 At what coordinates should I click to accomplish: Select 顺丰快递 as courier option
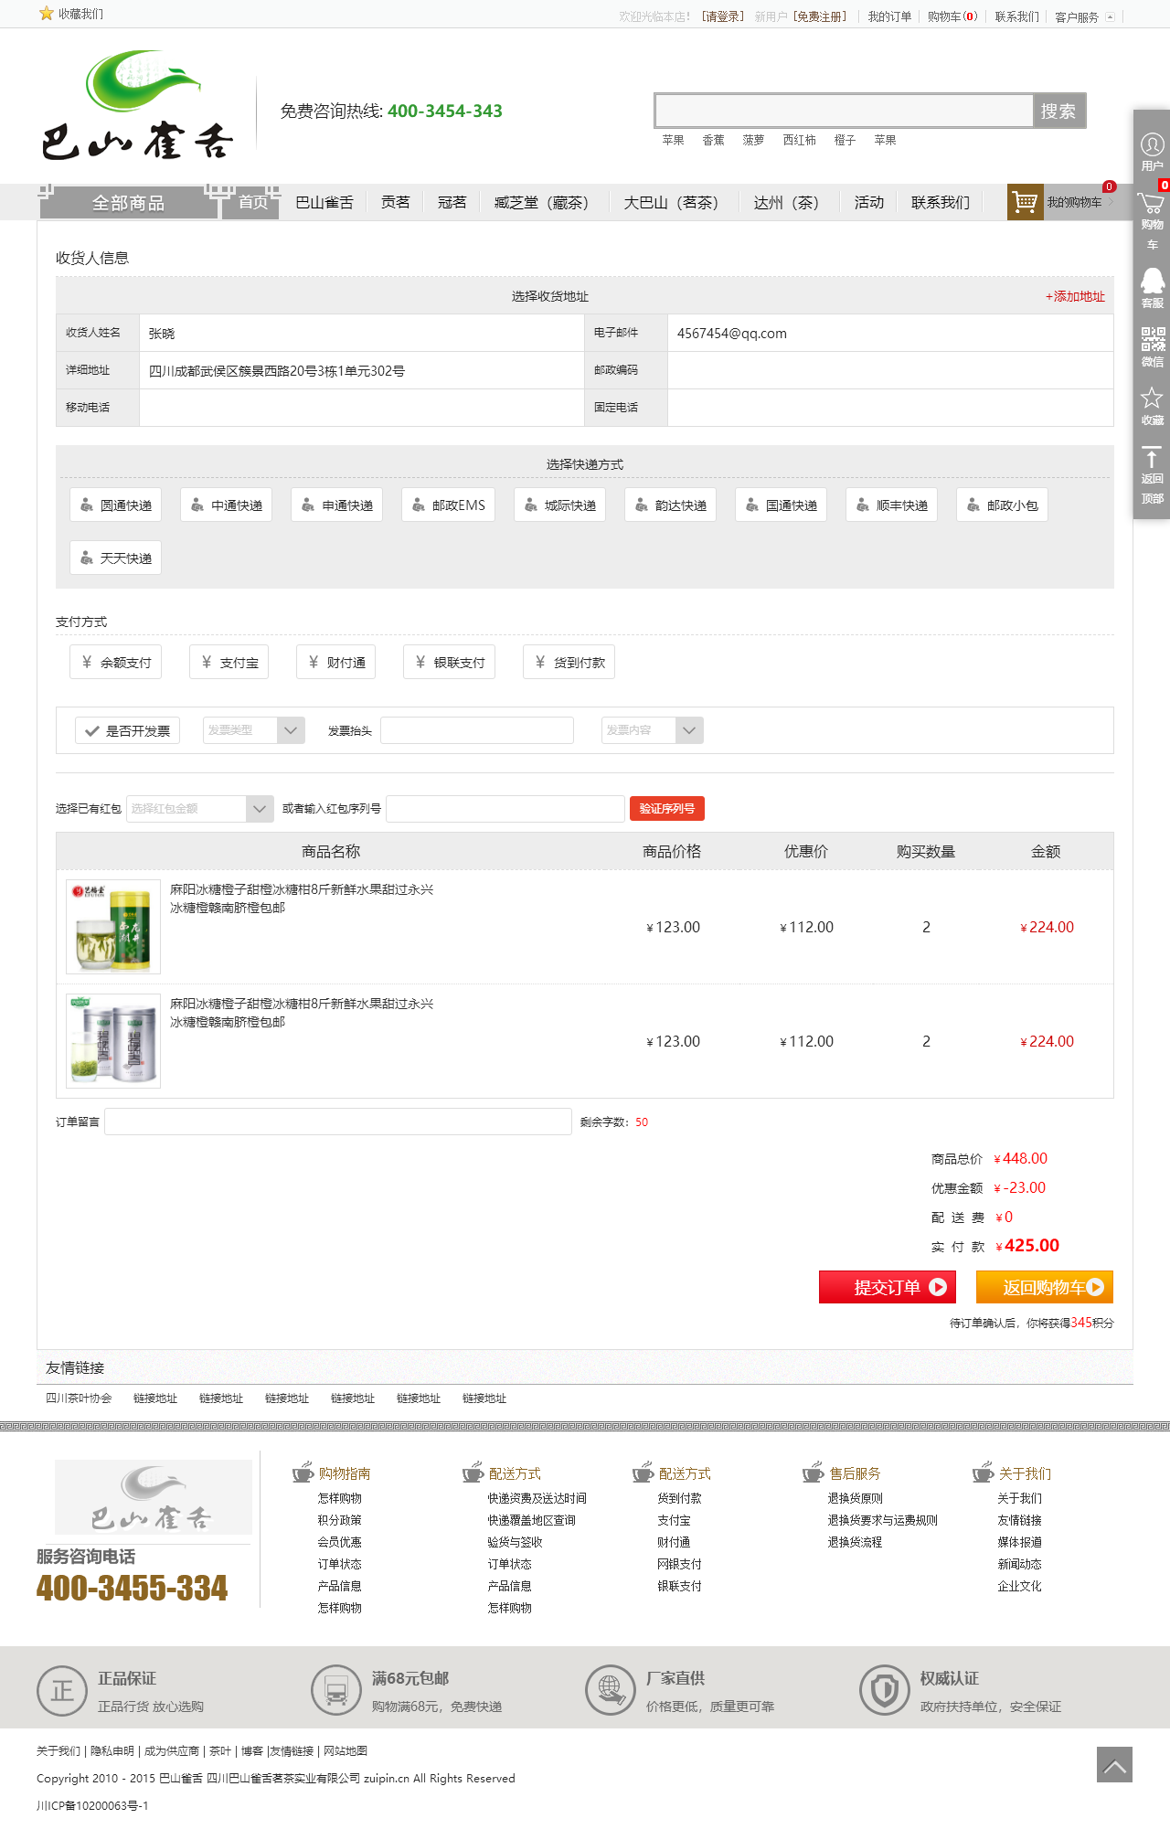[891, 505]
